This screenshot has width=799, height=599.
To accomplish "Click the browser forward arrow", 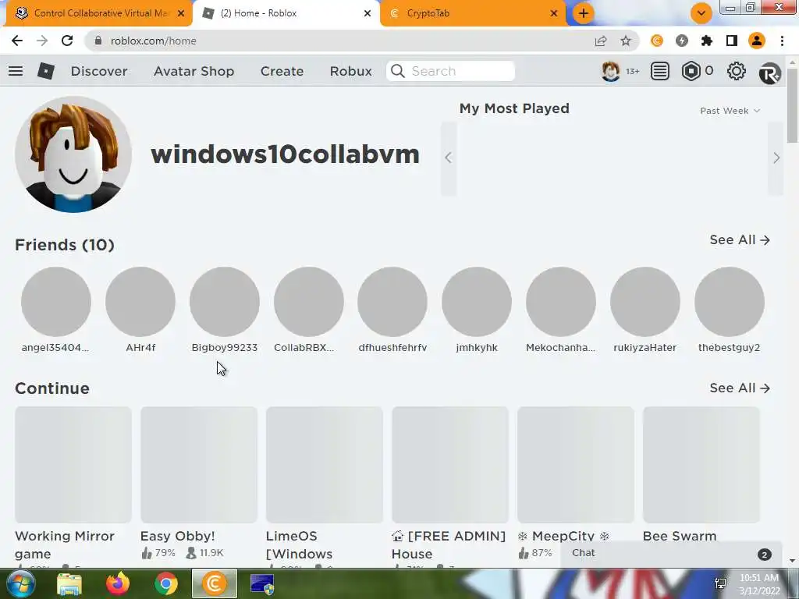I will click(42, 41).
